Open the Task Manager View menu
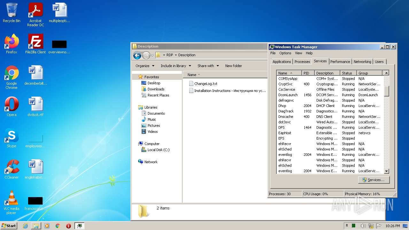This screenshot has height=230, width=409. pos(298,53)
